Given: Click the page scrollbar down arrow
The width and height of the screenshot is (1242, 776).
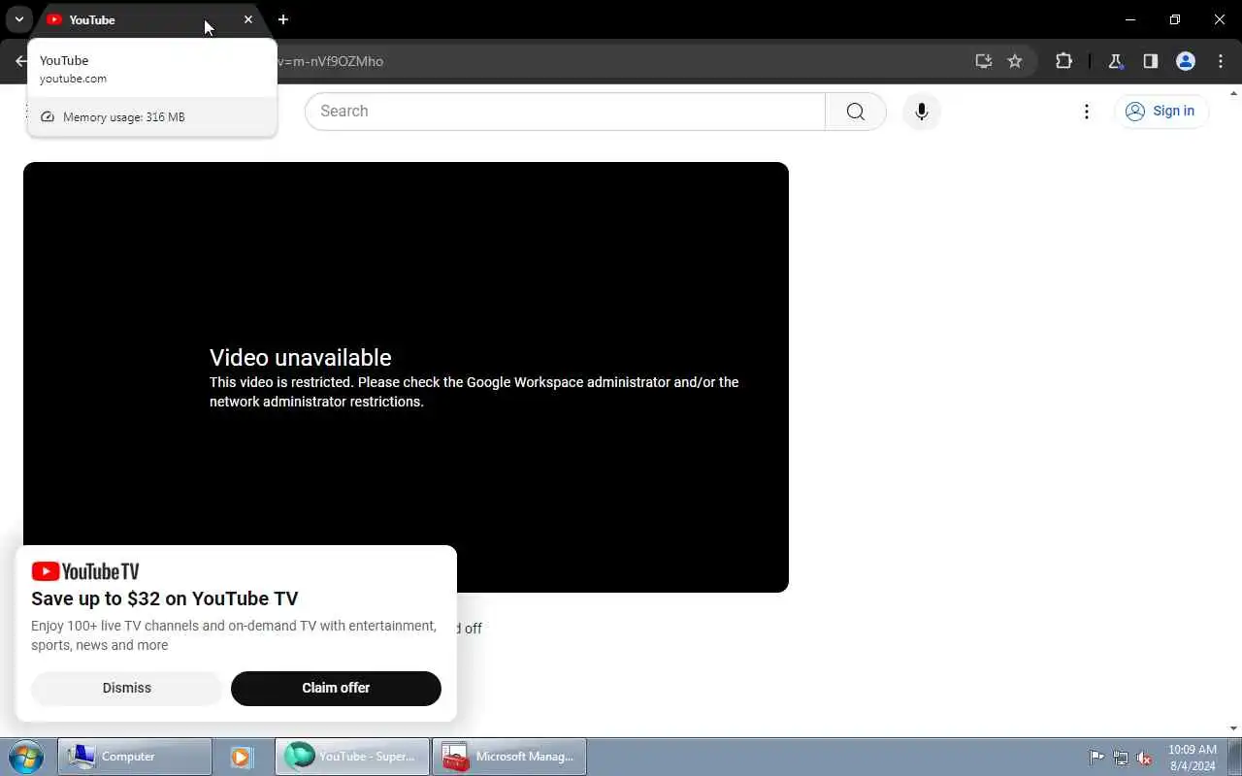Looking at the screenshot, I should click(x=1234, y=728).
